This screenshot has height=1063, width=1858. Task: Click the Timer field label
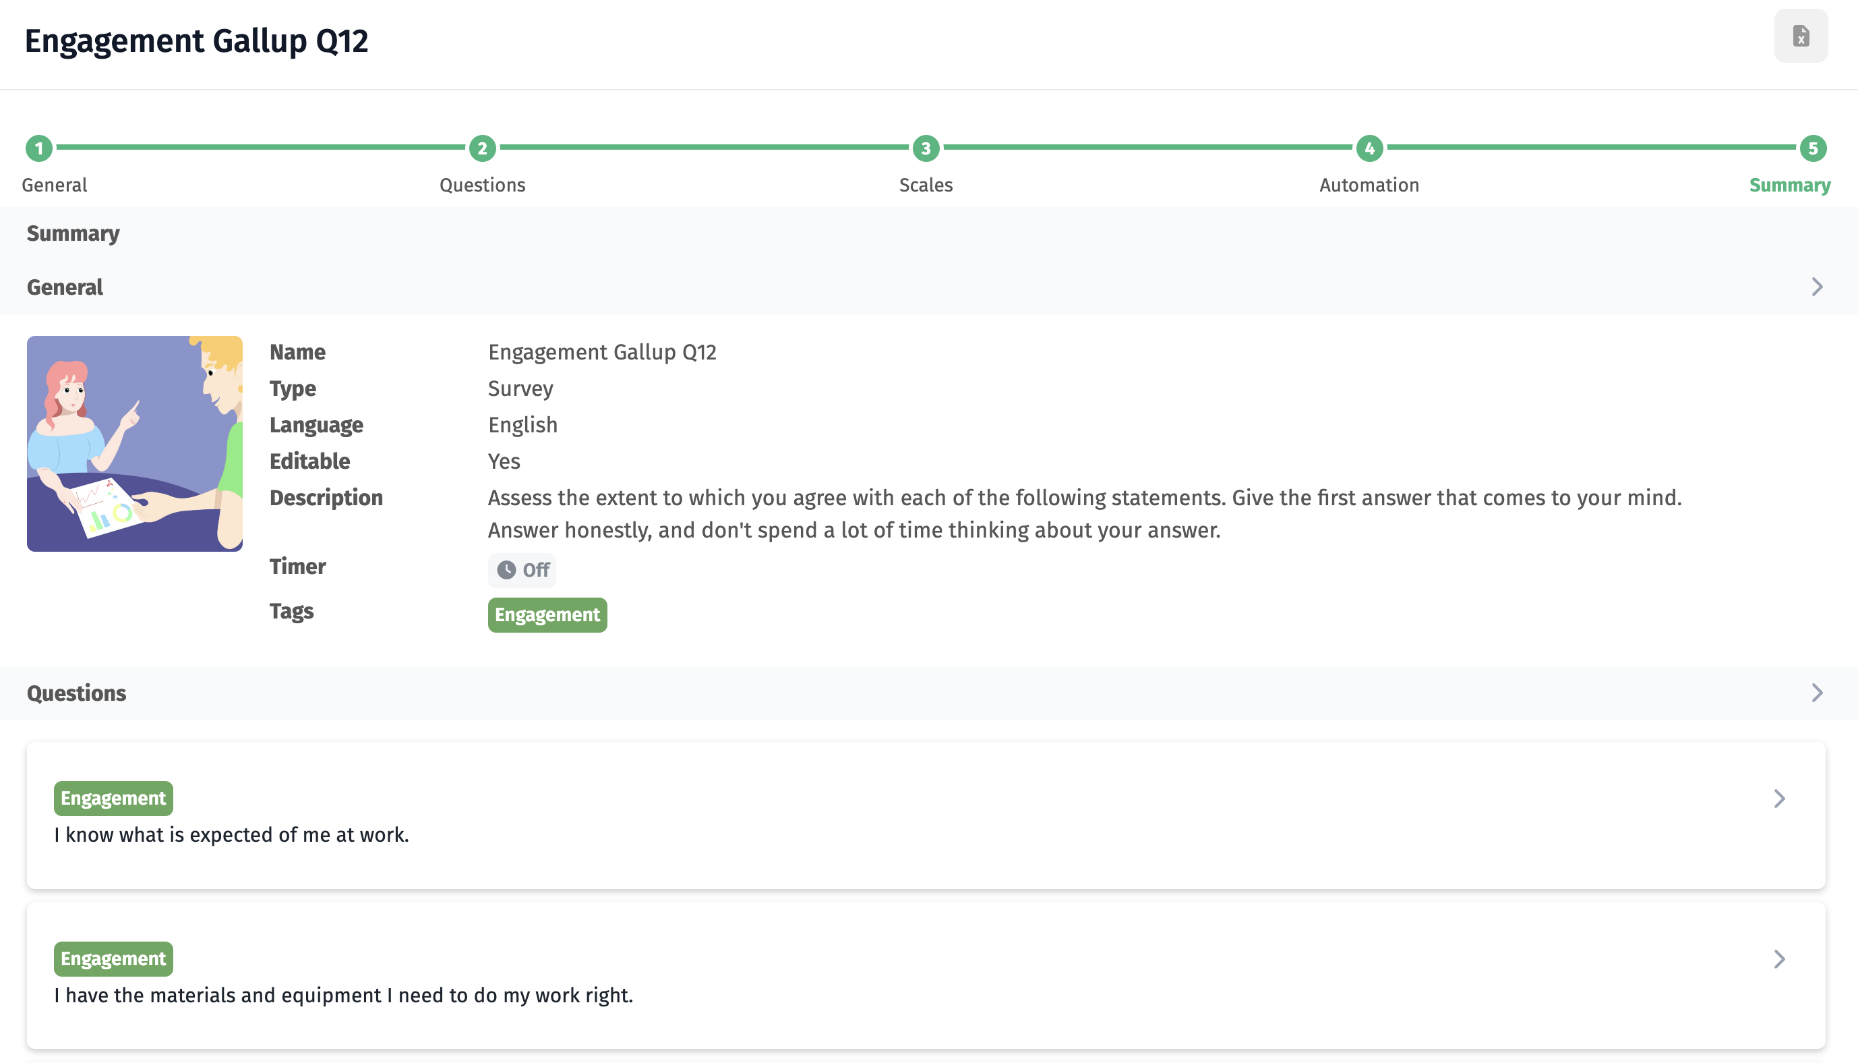(297, 567)
